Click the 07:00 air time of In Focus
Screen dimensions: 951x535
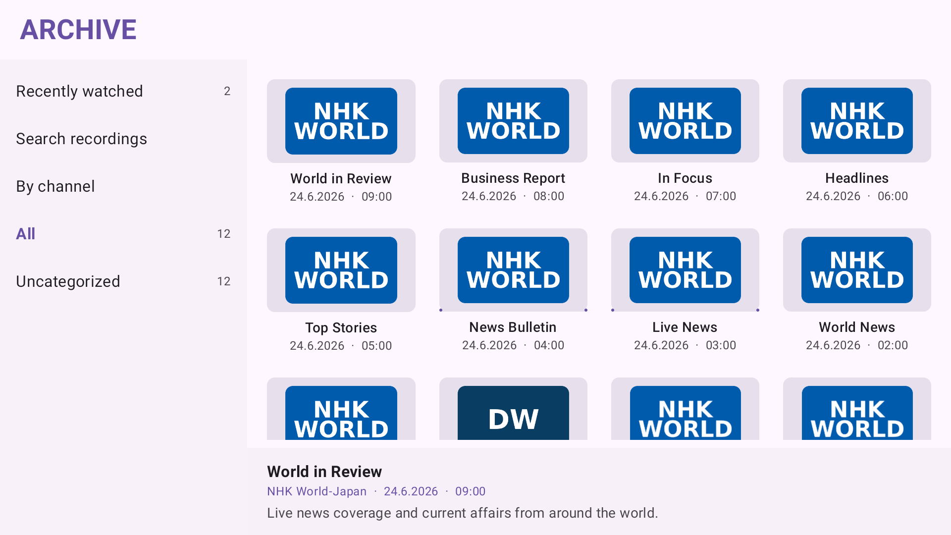pos(721,196)
